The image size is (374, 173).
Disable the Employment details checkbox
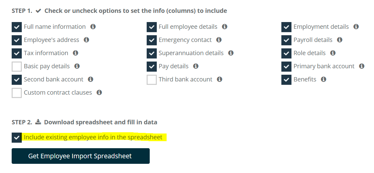click(x=286, y=27)
